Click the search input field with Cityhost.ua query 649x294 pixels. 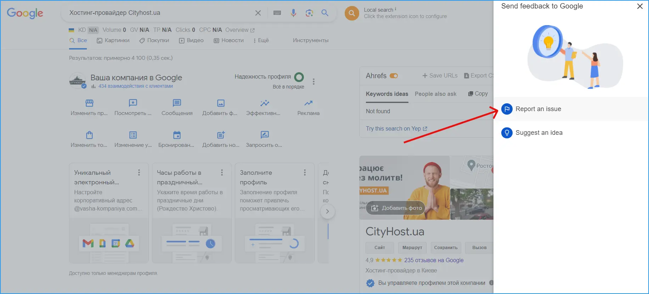click(x=159, y=13)
